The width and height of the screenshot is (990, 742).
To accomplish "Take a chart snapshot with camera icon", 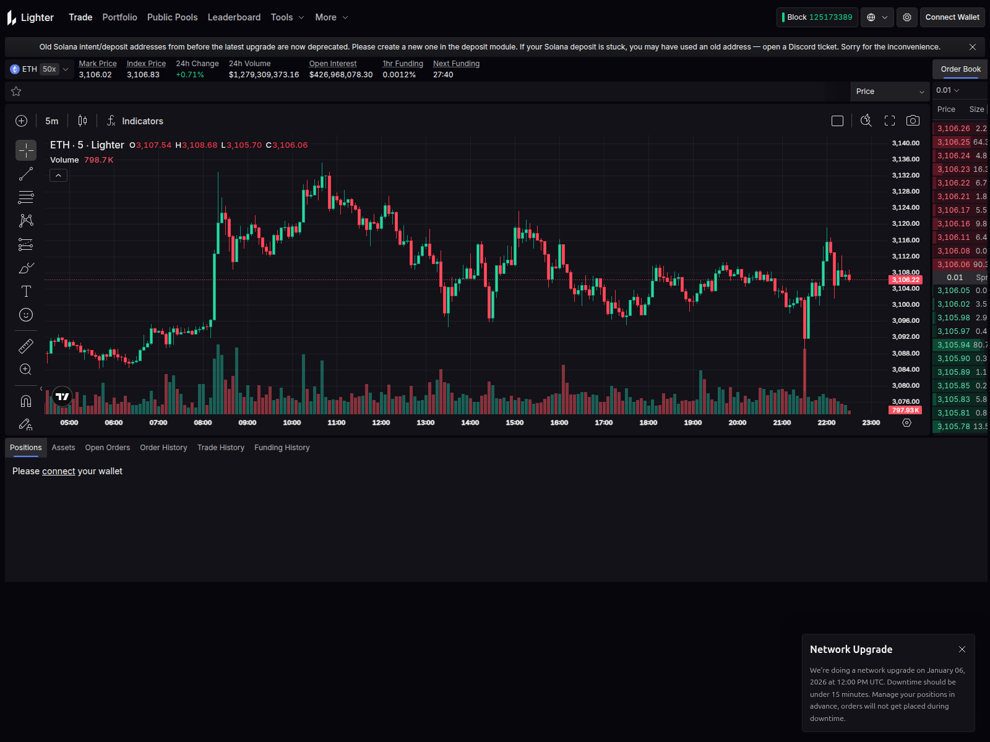I will click(913, 121).
